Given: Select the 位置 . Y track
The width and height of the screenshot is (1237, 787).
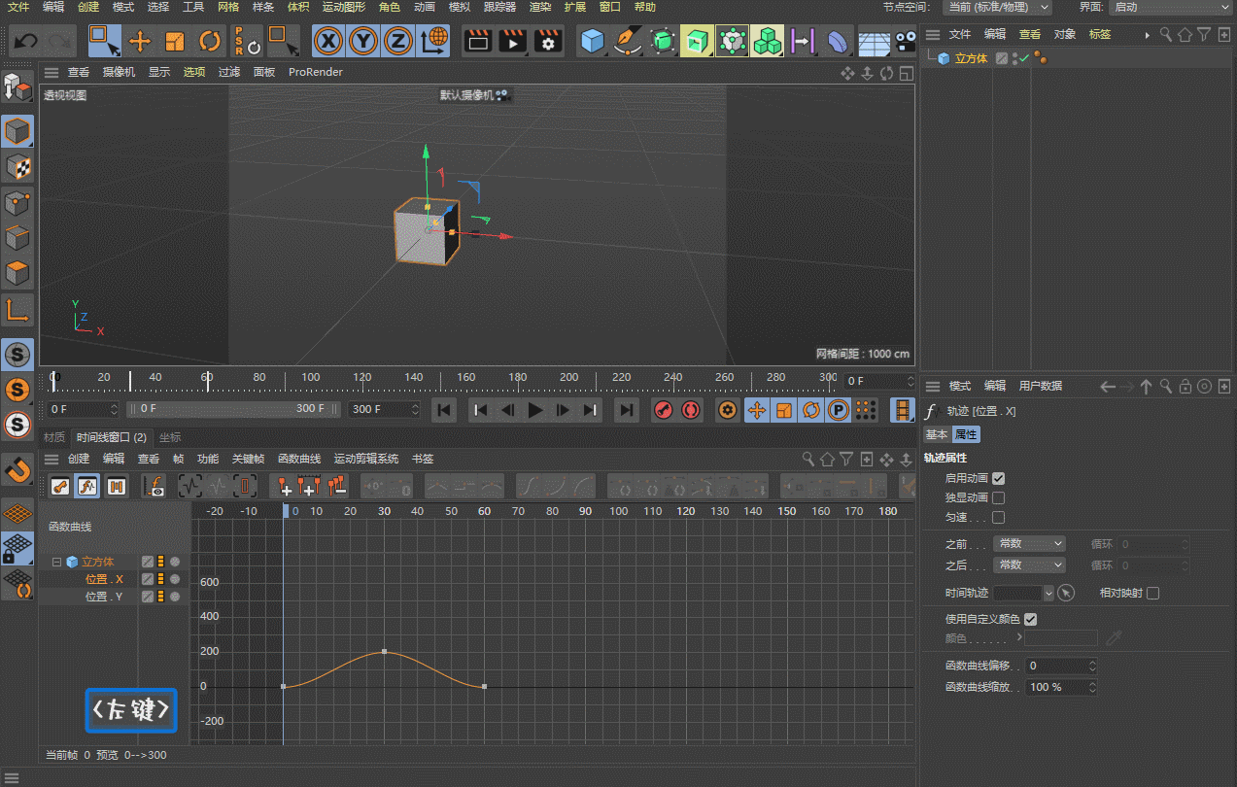Looking at the screenshot, I should coord(104,597).
